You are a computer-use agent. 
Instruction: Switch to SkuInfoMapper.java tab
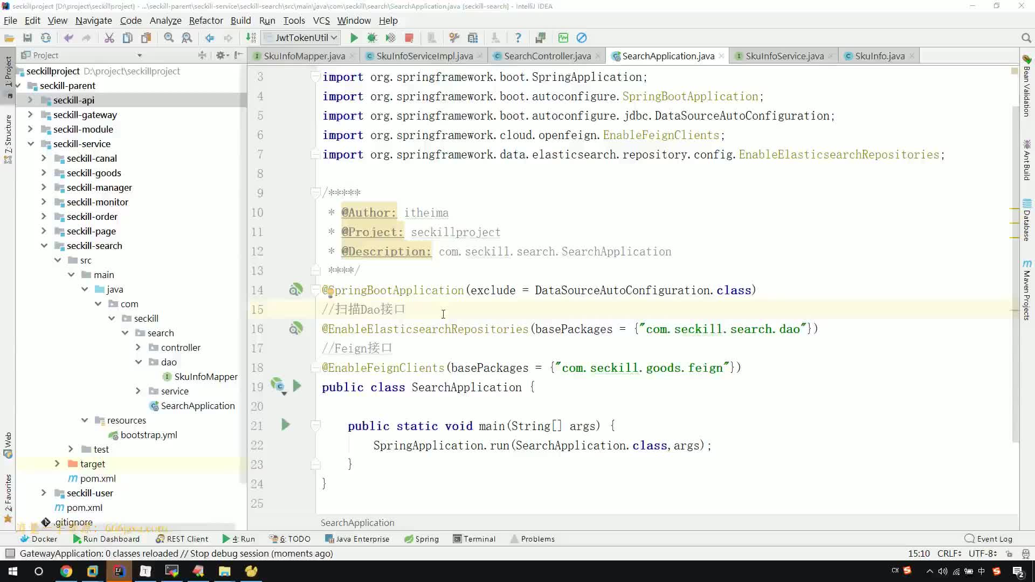304,56
